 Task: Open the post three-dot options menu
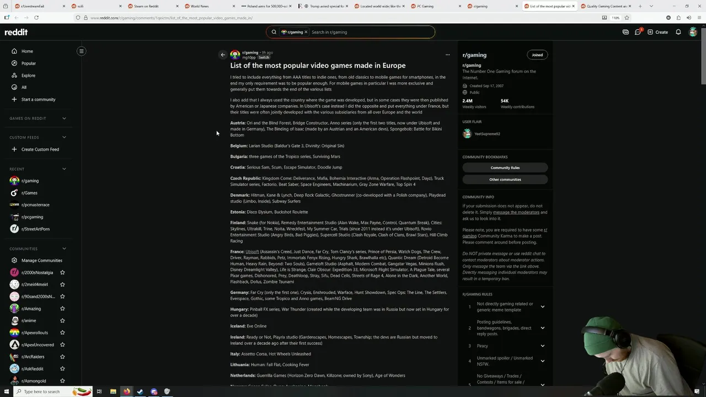tap(447, 55)
